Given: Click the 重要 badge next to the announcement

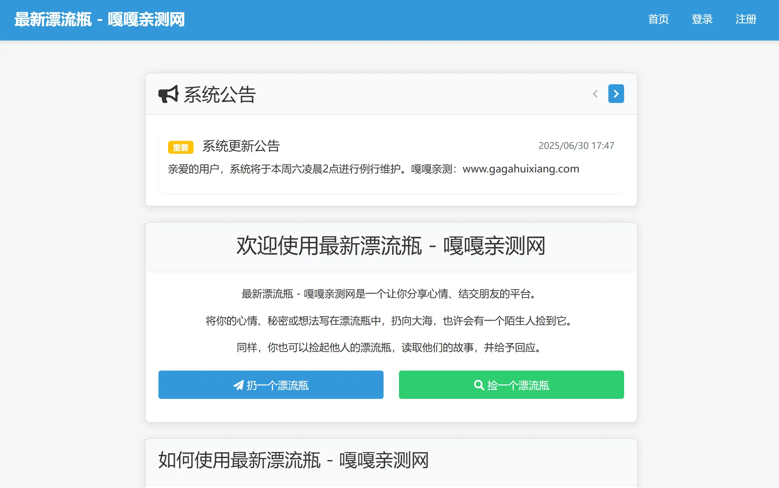Looking at the screenshot, I should 181,147.
